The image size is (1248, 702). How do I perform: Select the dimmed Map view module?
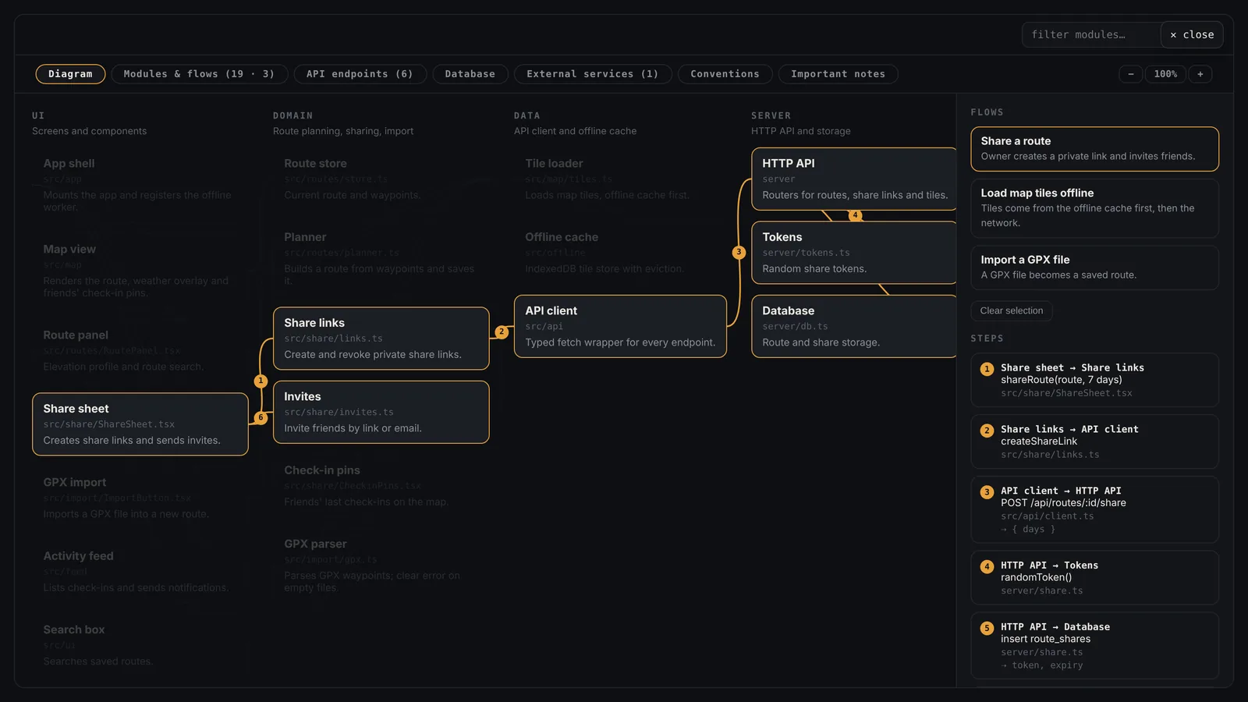tap(140, 271)
